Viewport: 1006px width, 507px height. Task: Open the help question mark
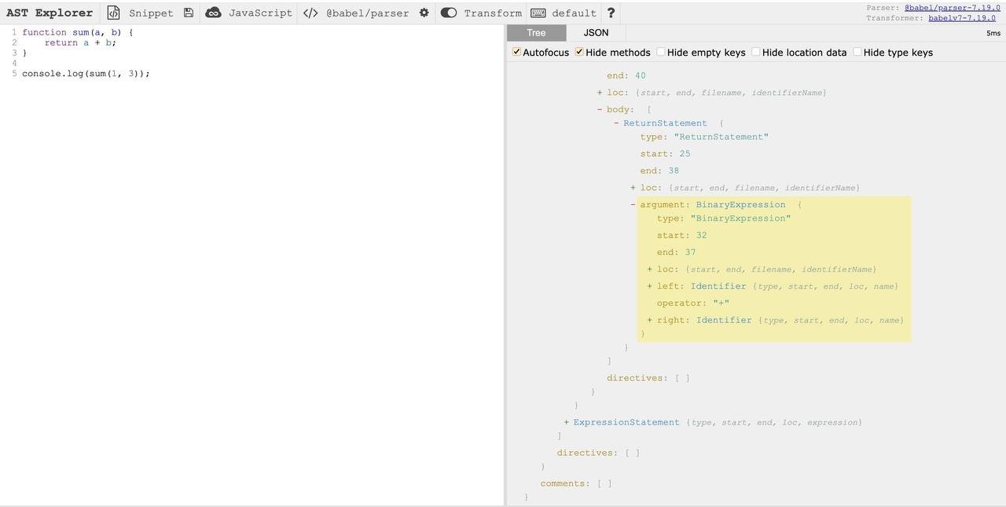coord(611,13)
